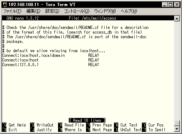Click the '# of the format of this file' line
182x134 pixels.
tap(72, 32)
